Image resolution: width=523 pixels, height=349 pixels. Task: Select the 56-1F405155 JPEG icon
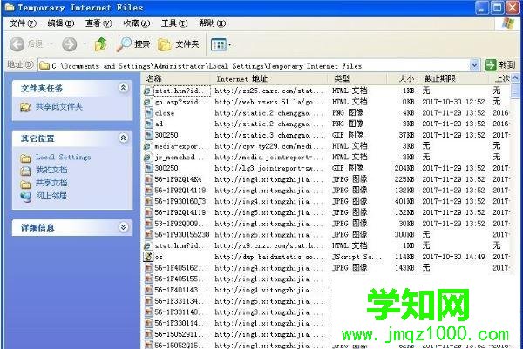coord(148,279)
